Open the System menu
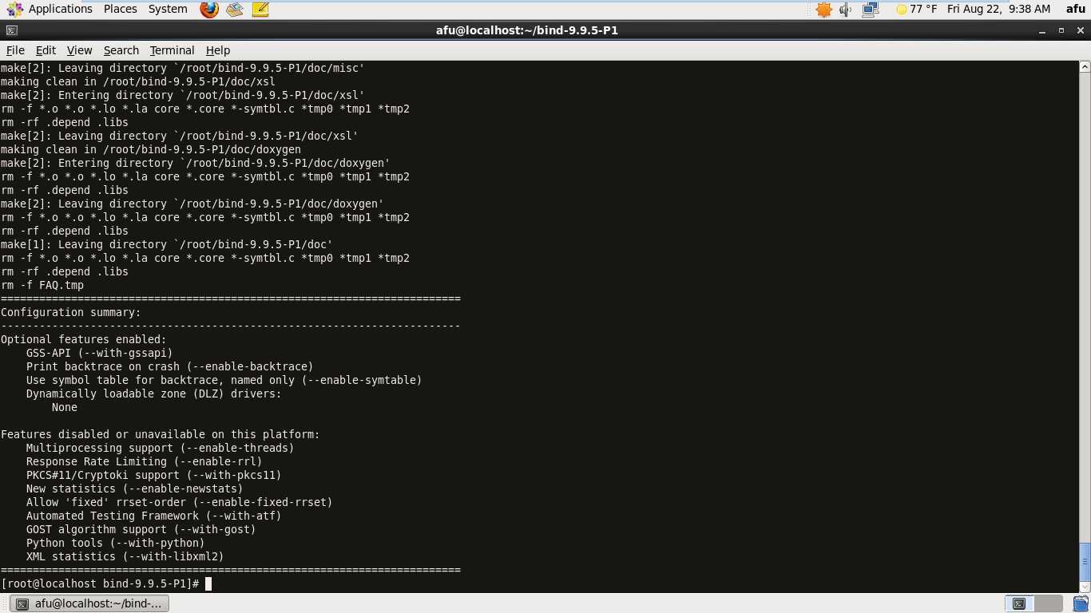 tap(168, 9)
